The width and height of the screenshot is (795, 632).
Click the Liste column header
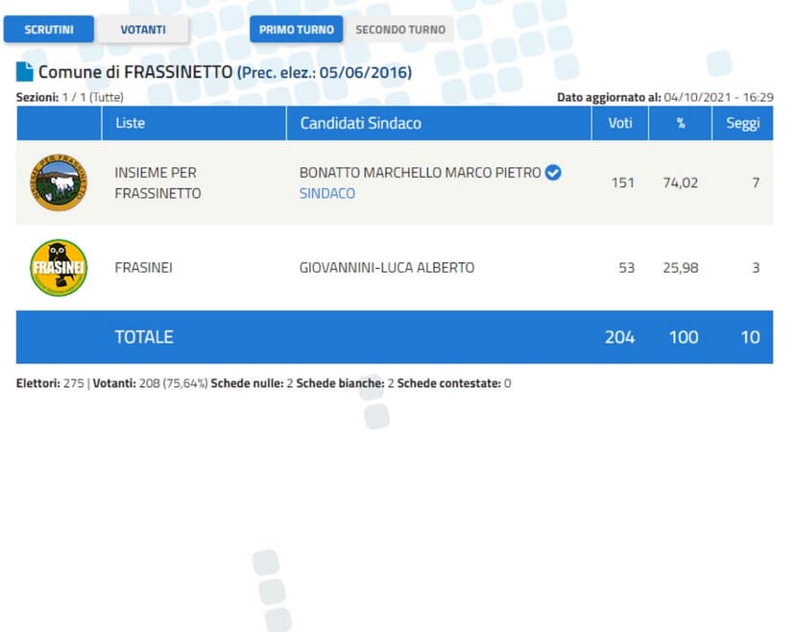pos(131,123)
